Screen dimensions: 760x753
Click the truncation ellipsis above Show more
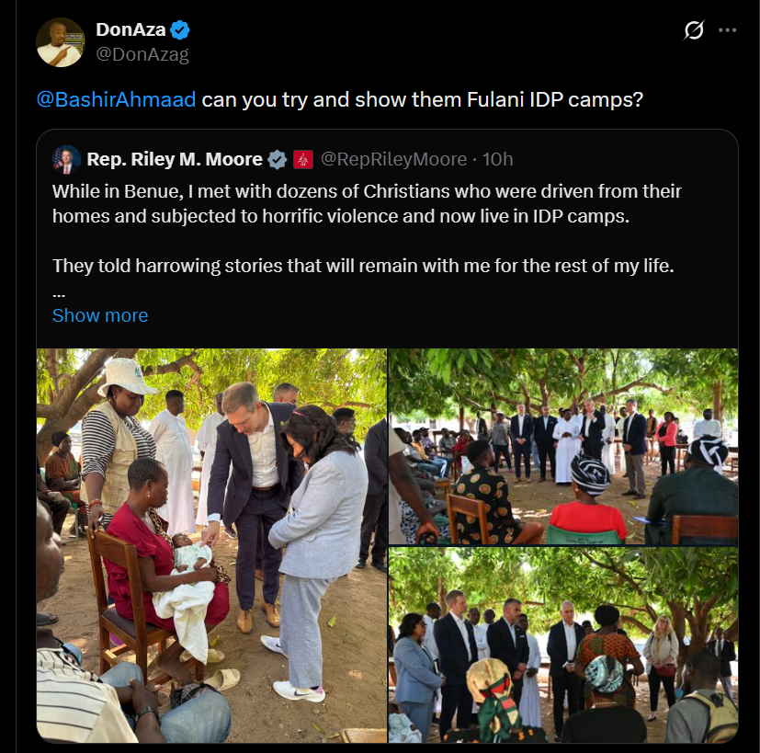tap(59, 294)
